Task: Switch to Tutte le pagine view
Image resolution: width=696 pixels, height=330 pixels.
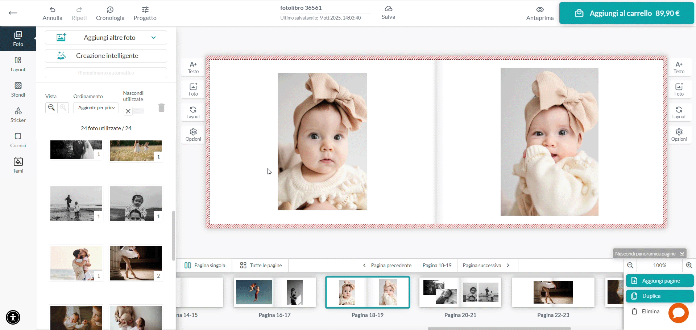Action: click(261, 265)
